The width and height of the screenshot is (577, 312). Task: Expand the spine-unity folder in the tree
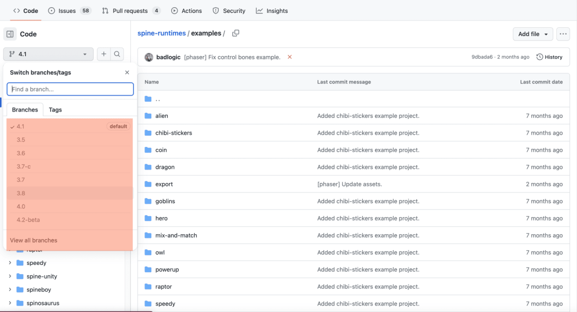10,276
